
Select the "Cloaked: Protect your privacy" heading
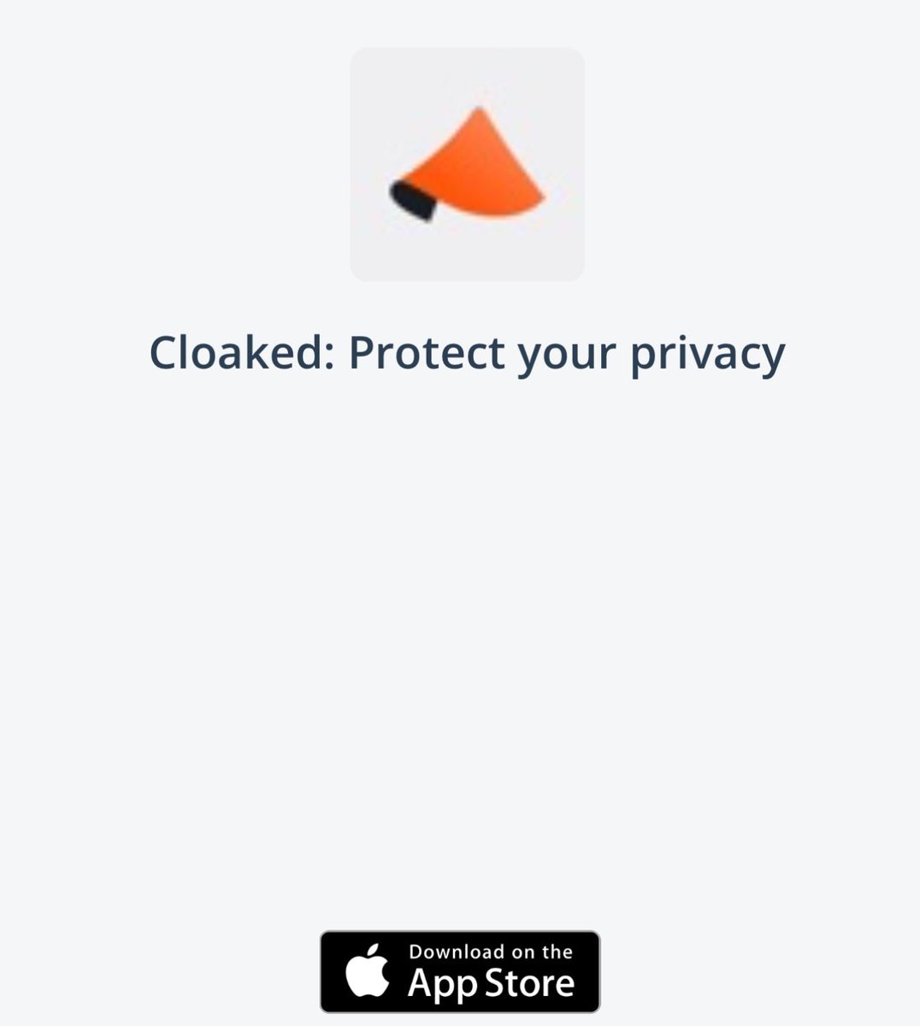point(467,354)
